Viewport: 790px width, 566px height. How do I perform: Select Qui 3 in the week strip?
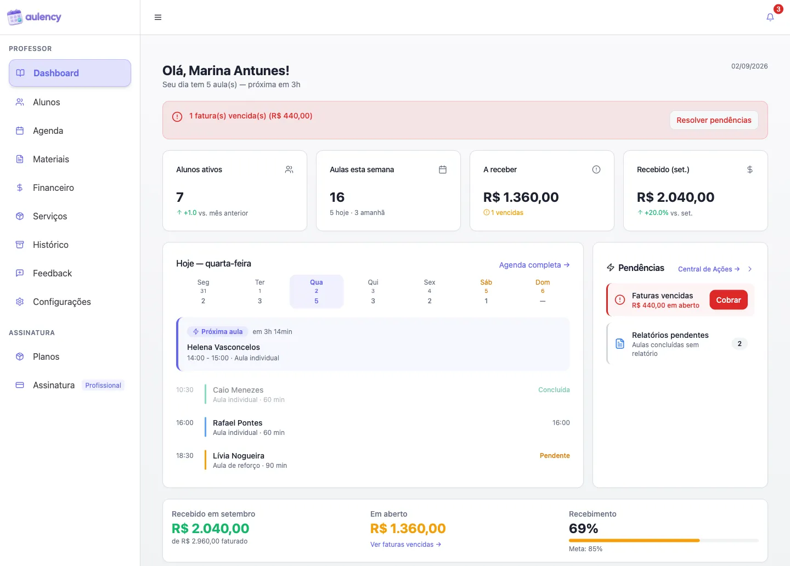tap(373, 291)
